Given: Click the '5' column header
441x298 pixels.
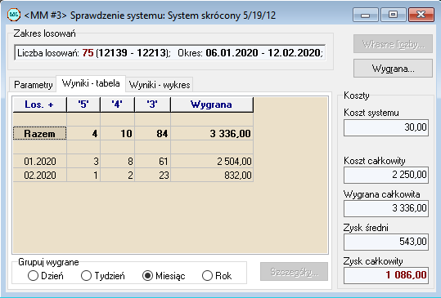Looking at the screenshot, I should [x=83, y=105].
